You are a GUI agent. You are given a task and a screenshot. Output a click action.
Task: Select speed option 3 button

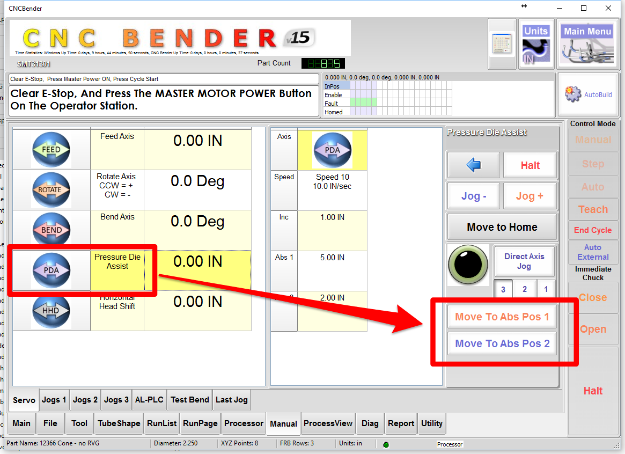pyautogui.click(x=503, y=289)
